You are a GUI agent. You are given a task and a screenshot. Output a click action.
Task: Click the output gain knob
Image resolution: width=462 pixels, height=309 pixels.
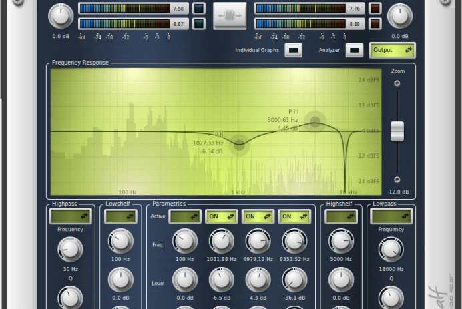pos(399,16)
